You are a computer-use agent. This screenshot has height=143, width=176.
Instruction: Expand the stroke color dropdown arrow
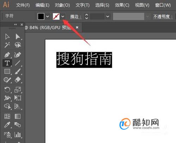[63, 16]
